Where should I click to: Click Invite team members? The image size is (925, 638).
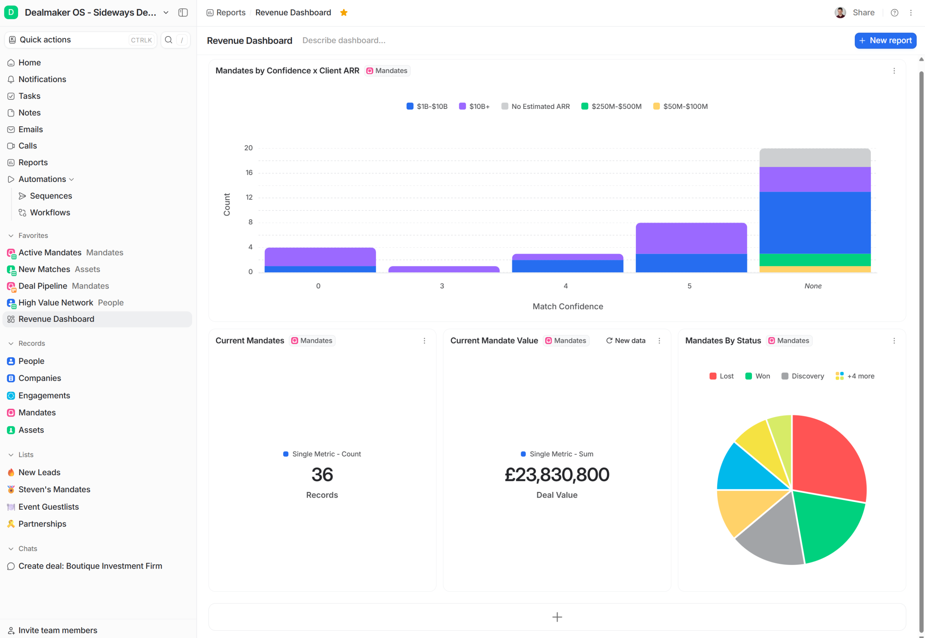pyautogui.click(x=57, y=630)
